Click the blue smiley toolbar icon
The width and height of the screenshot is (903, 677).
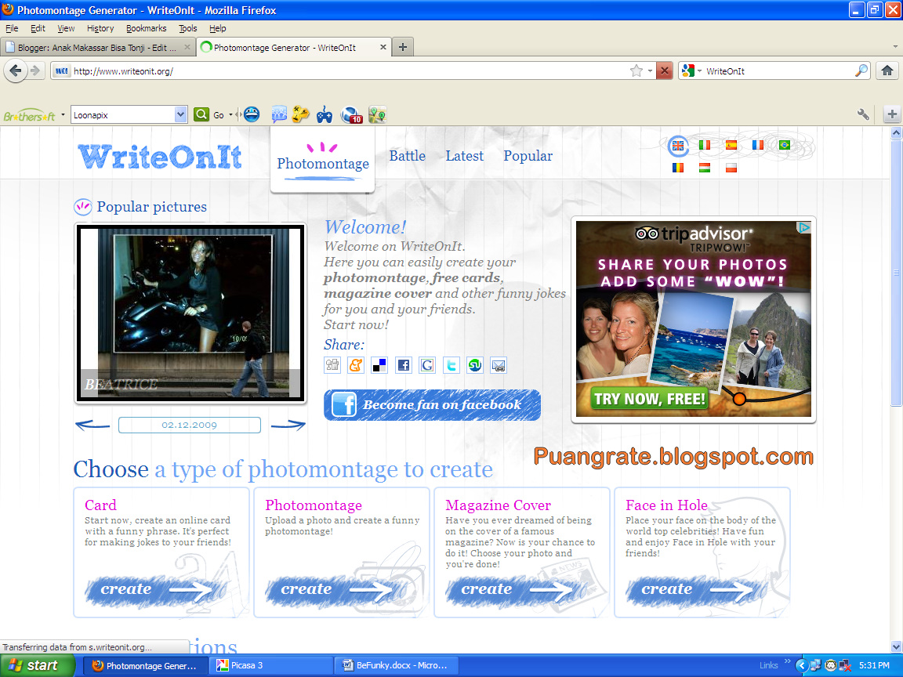pos(252,114)
